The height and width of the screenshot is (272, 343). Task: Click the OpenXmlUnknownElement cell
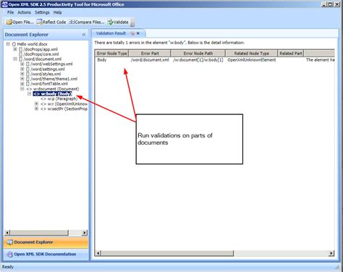252,60
